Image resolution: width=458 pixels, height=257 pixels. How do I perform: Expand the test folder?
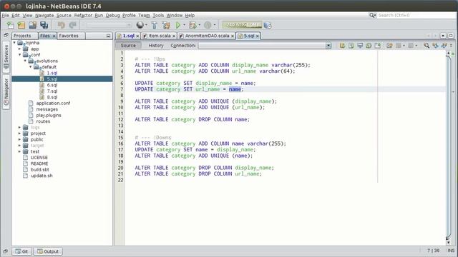(x=19, y=151)
